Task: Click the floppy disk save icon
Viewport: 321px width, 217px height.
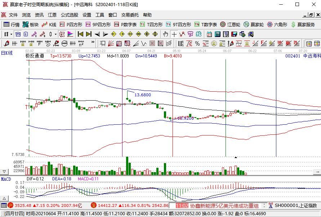Action: click(x=234, y=34)
